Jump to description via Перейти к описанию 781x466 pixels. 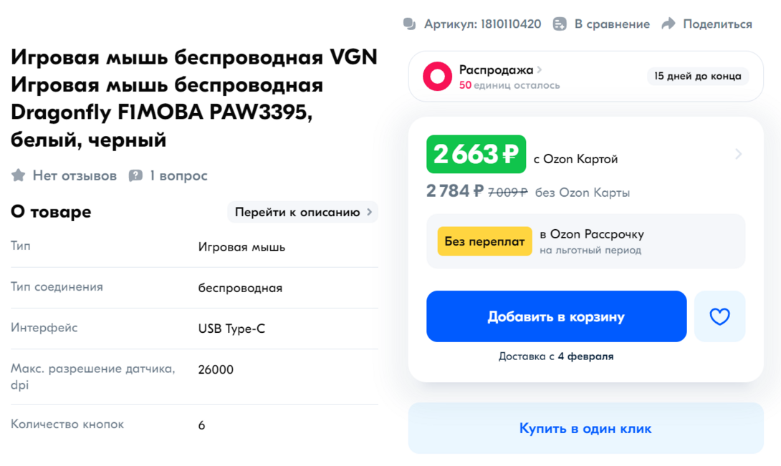(x=303, y=212)
